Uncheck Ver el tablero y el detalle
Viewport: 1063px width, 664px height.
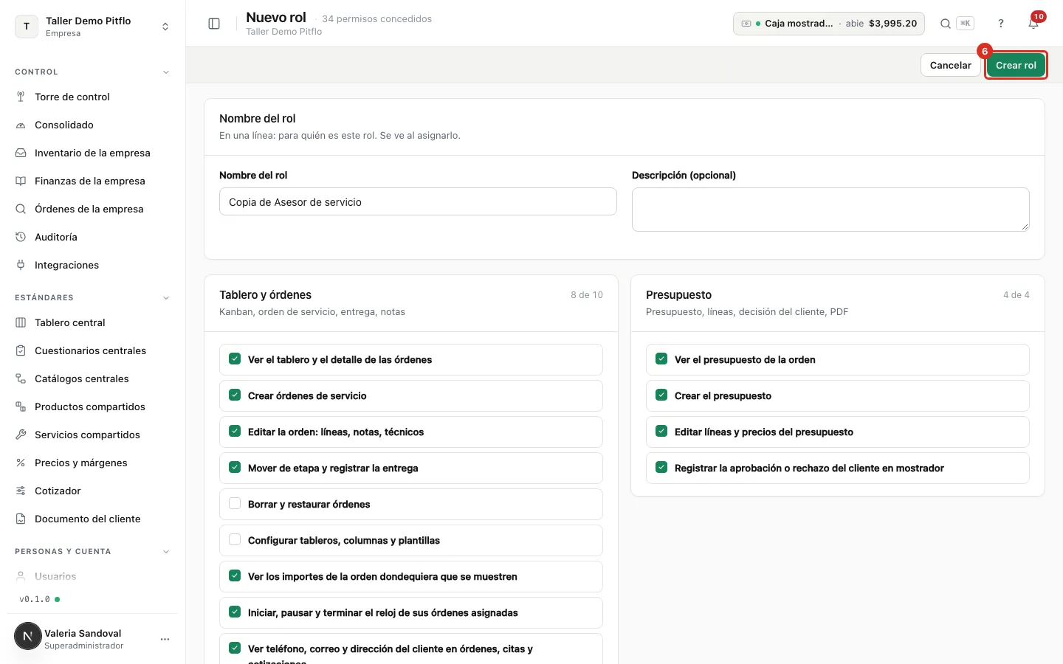coord(235,359)
